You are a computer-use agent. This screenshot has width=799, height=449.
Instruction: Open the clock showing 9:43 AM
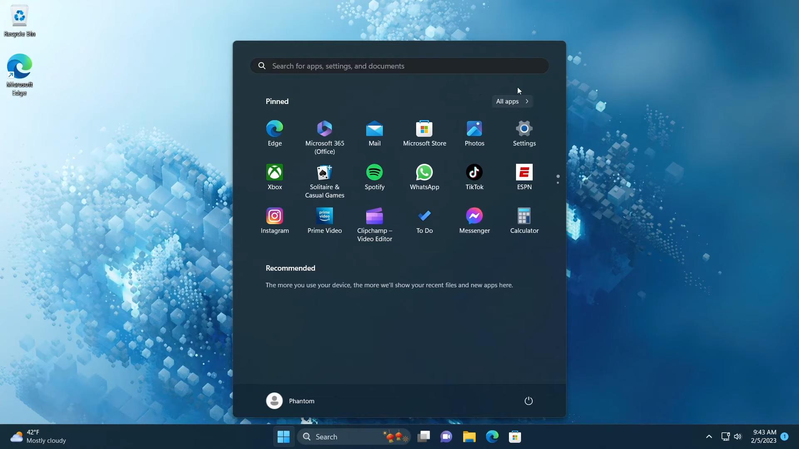[764, 437]
